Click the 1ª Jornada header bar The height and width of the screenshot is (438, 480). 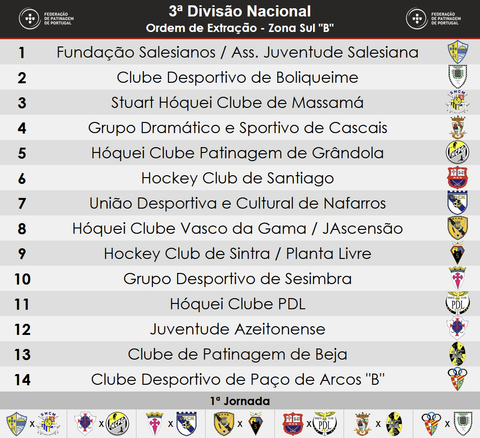click(240, 401)
